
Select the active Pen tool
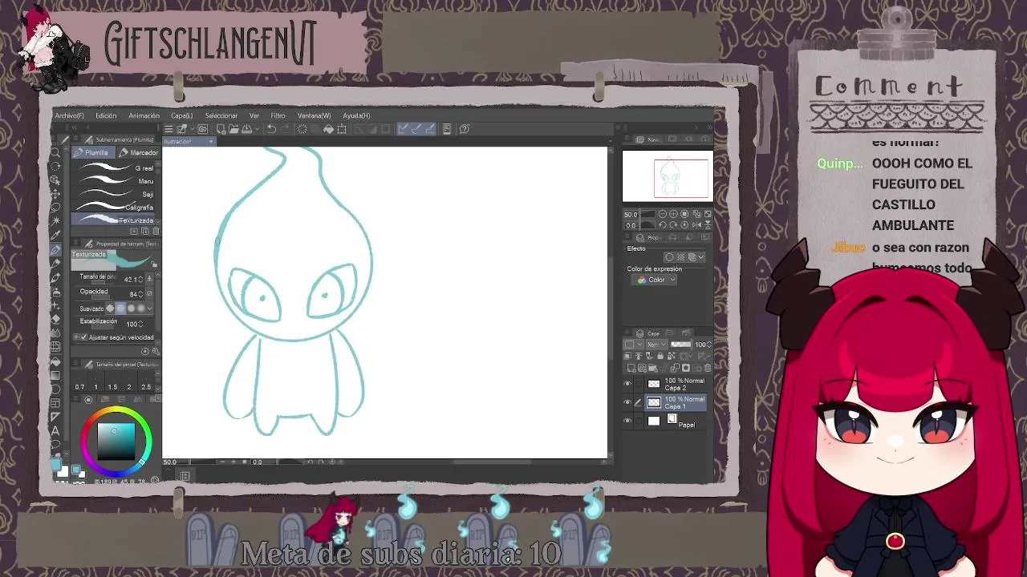tap(55, 250)
